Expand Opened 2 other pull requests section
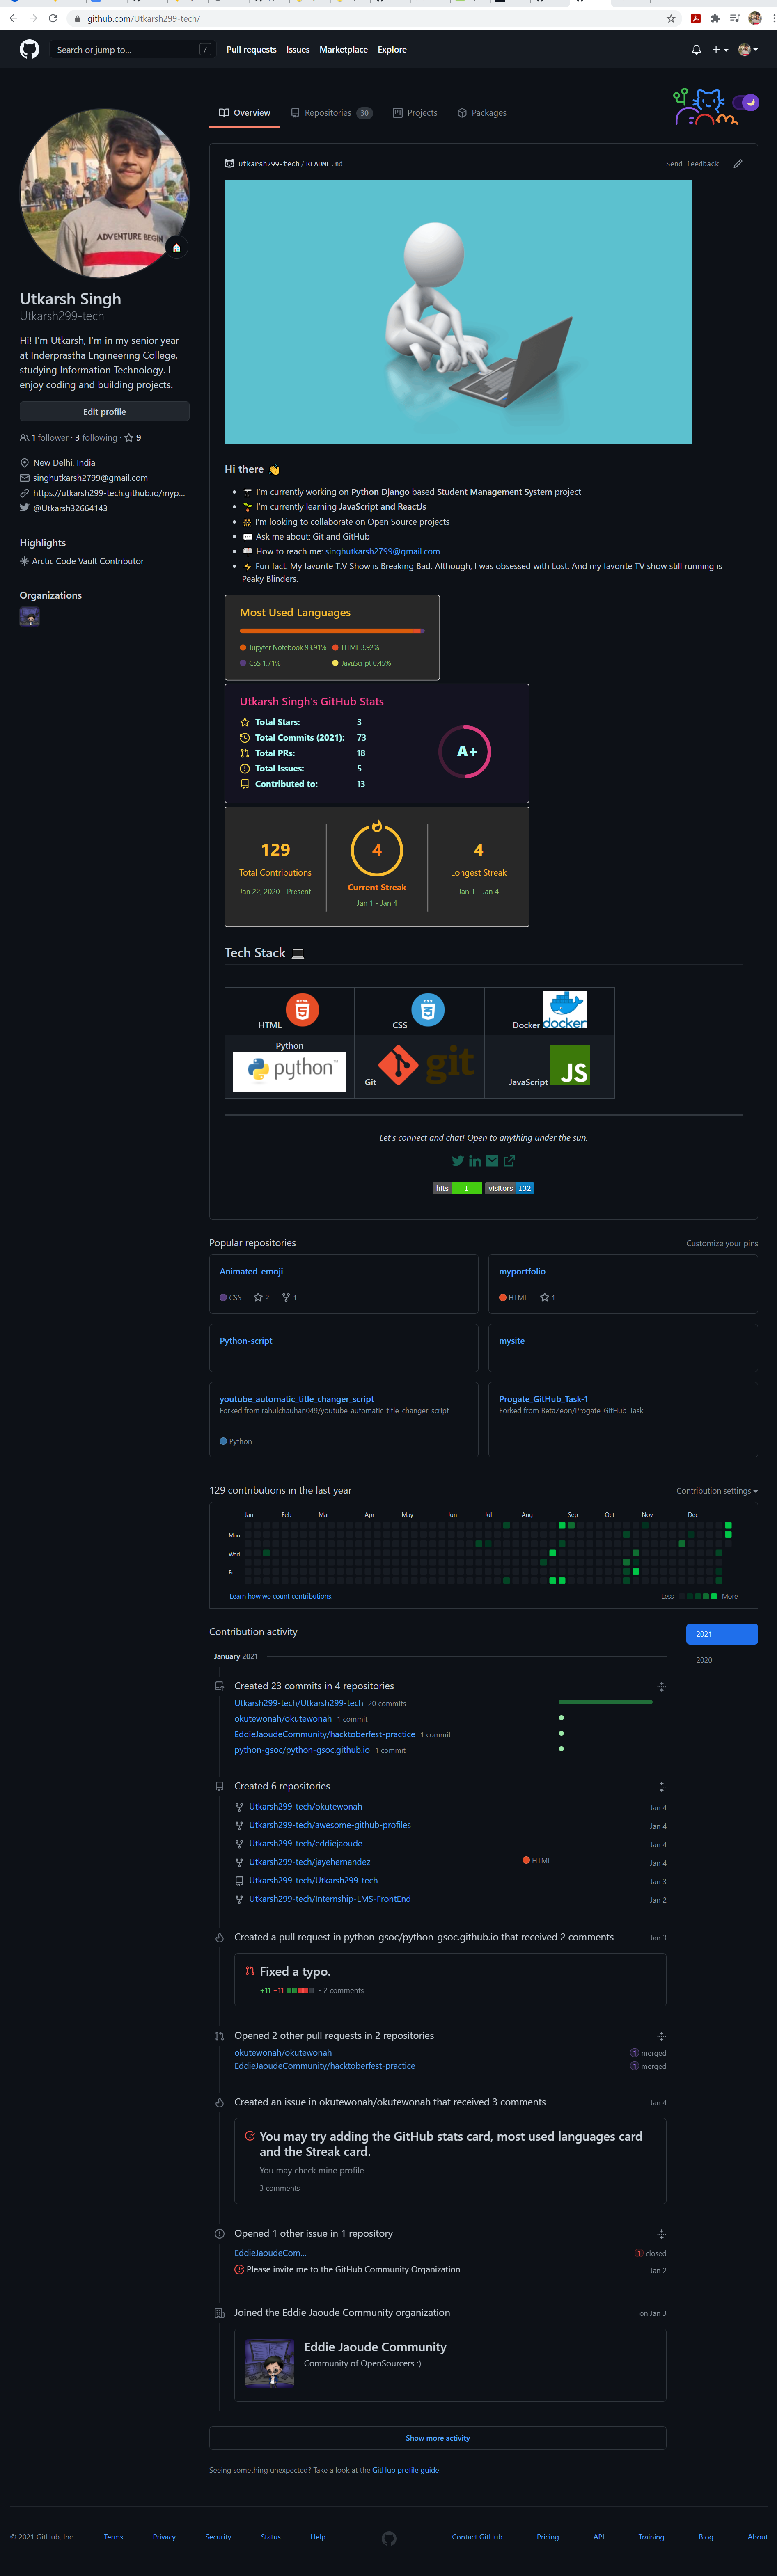Viewport: 777px width, 2576px height. coord(661,2035)
